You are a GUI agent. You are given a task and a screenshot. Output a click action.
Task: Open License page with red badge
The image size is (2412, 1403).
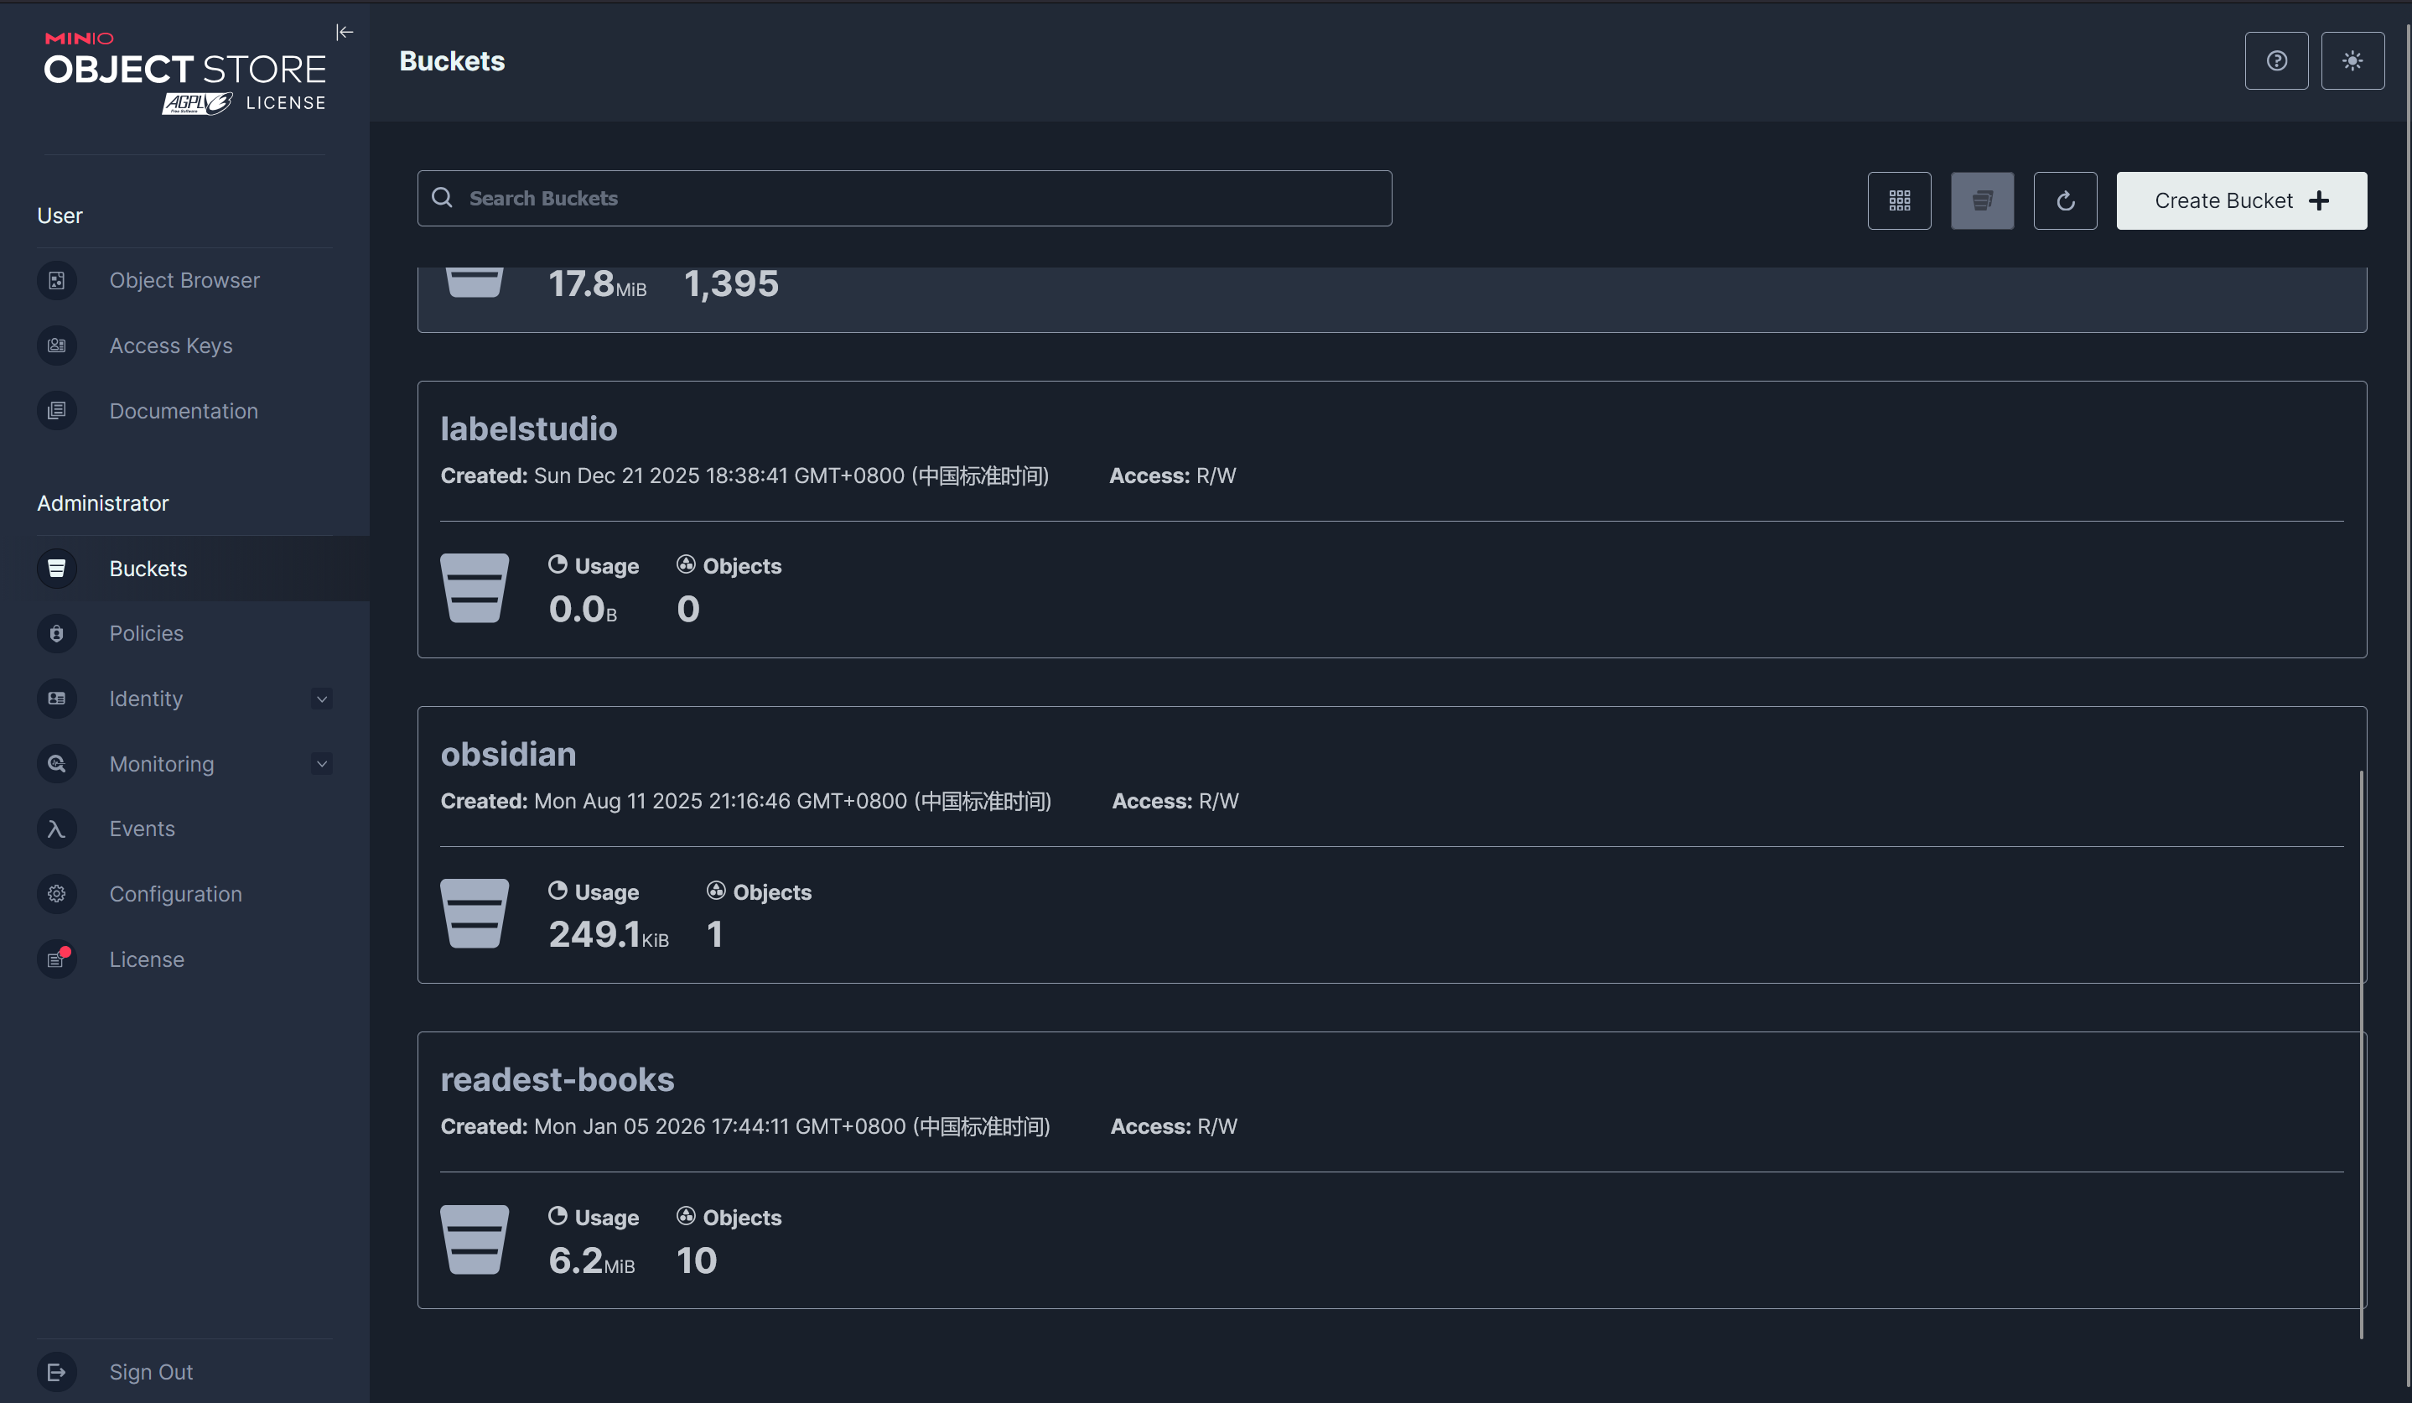coord(57,959)
